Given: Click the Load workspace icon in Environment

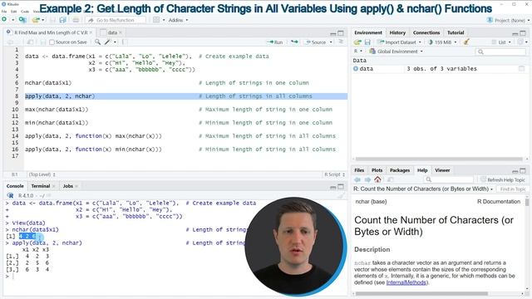Looking at the screenshot, I should coord(357,42).
